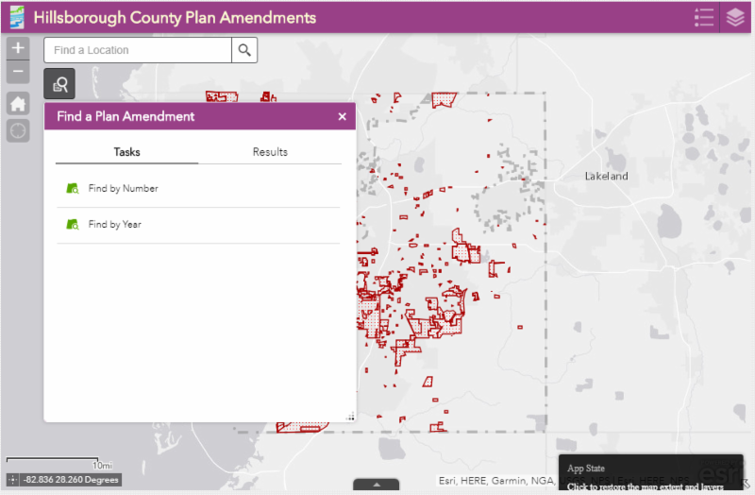
Task: Expand the attribute table arrow at bottom
Action: (x=377, y=486)
